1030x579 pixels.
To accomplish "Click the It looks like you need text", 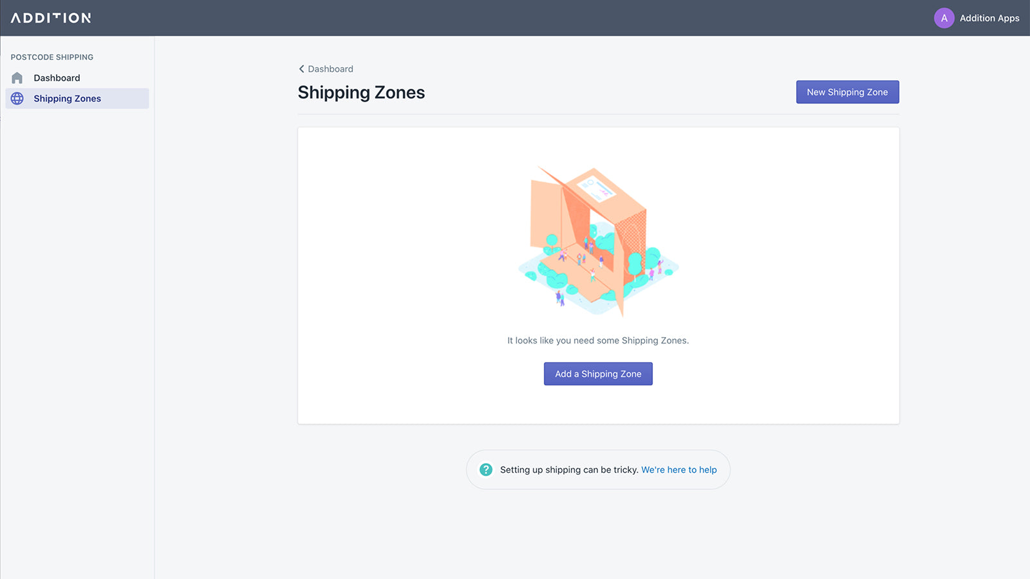I will click(x=597, y=340).
